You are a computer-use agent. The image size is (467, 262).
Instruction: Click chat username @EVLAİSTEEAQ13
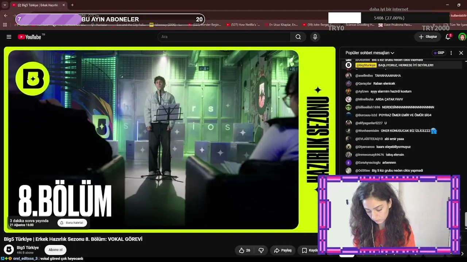(369, 139)
